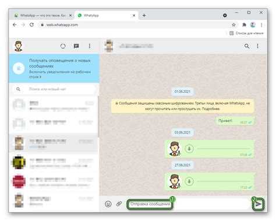Image resolution: width=276 pixels, height=221 pixels.
Task: Open the chat options three-dot menu
Action: (257, 46)
